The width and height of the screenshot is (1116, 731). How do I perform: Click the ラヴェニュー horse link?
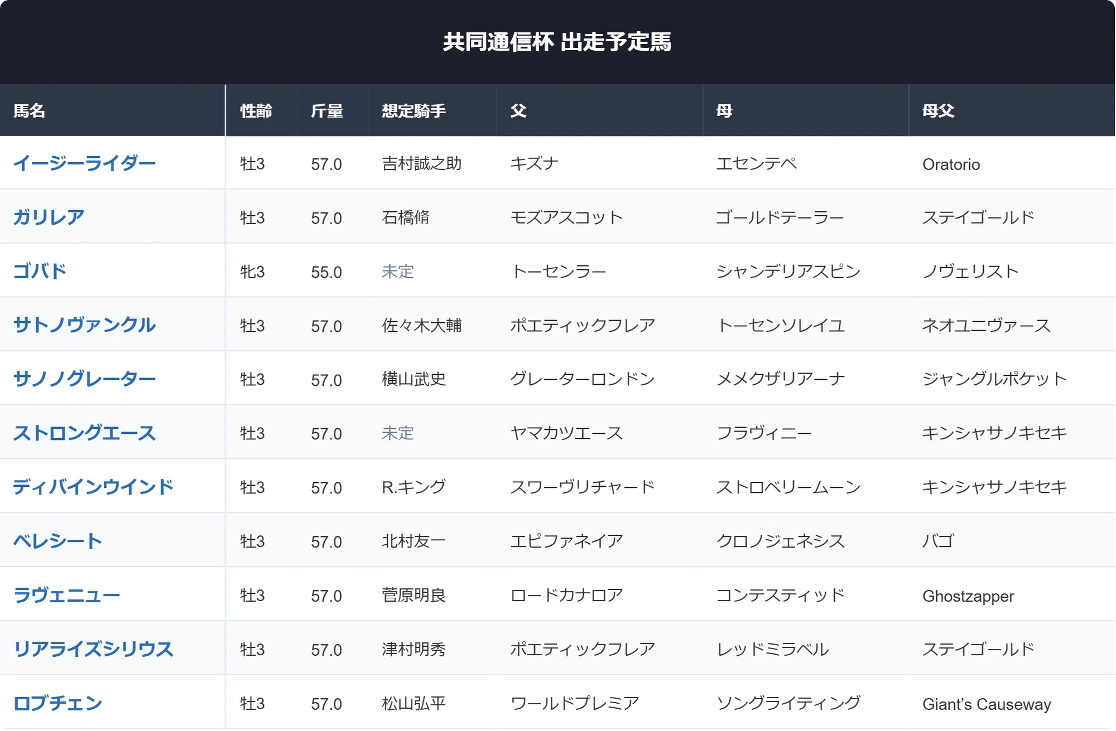point(66,595)
